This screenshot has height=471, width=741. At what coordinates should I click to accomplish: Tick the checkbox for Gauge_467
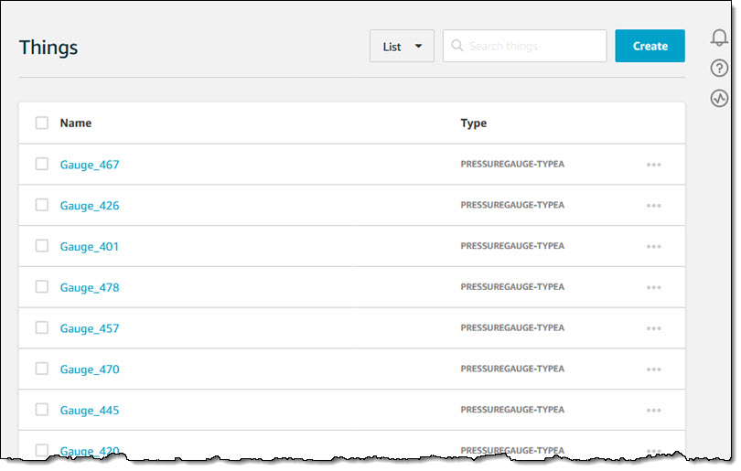click(42, 165)
